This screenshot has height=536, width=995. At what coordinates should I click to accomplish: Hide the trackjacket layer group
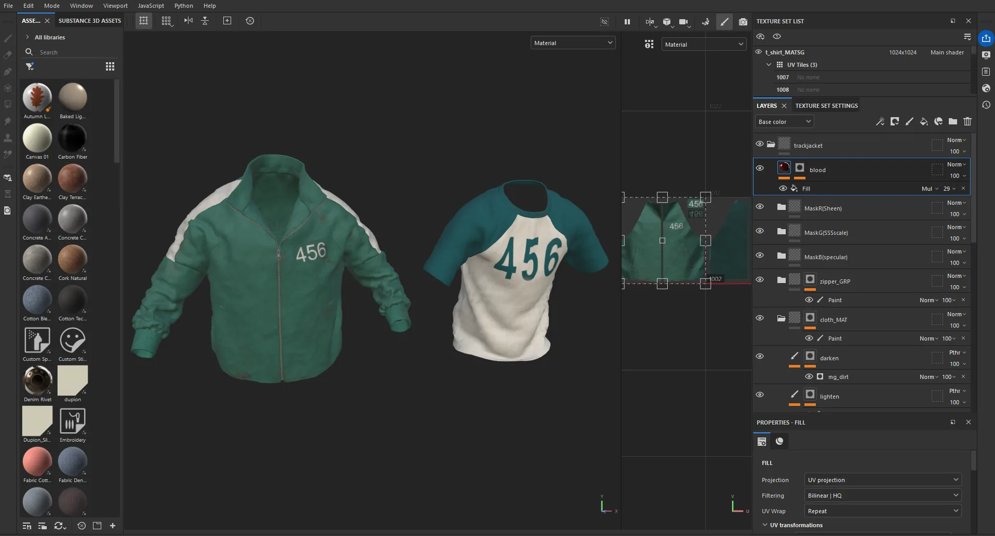tap(760, 144)
